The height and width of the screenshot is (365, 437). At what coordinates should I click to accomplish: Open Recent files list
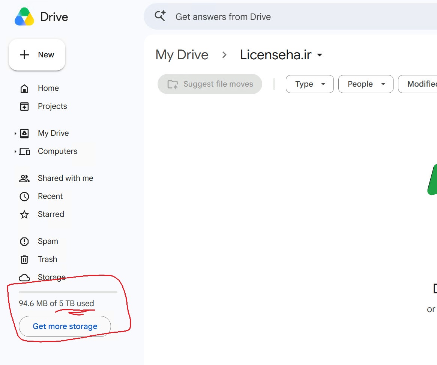pos(50,196)
